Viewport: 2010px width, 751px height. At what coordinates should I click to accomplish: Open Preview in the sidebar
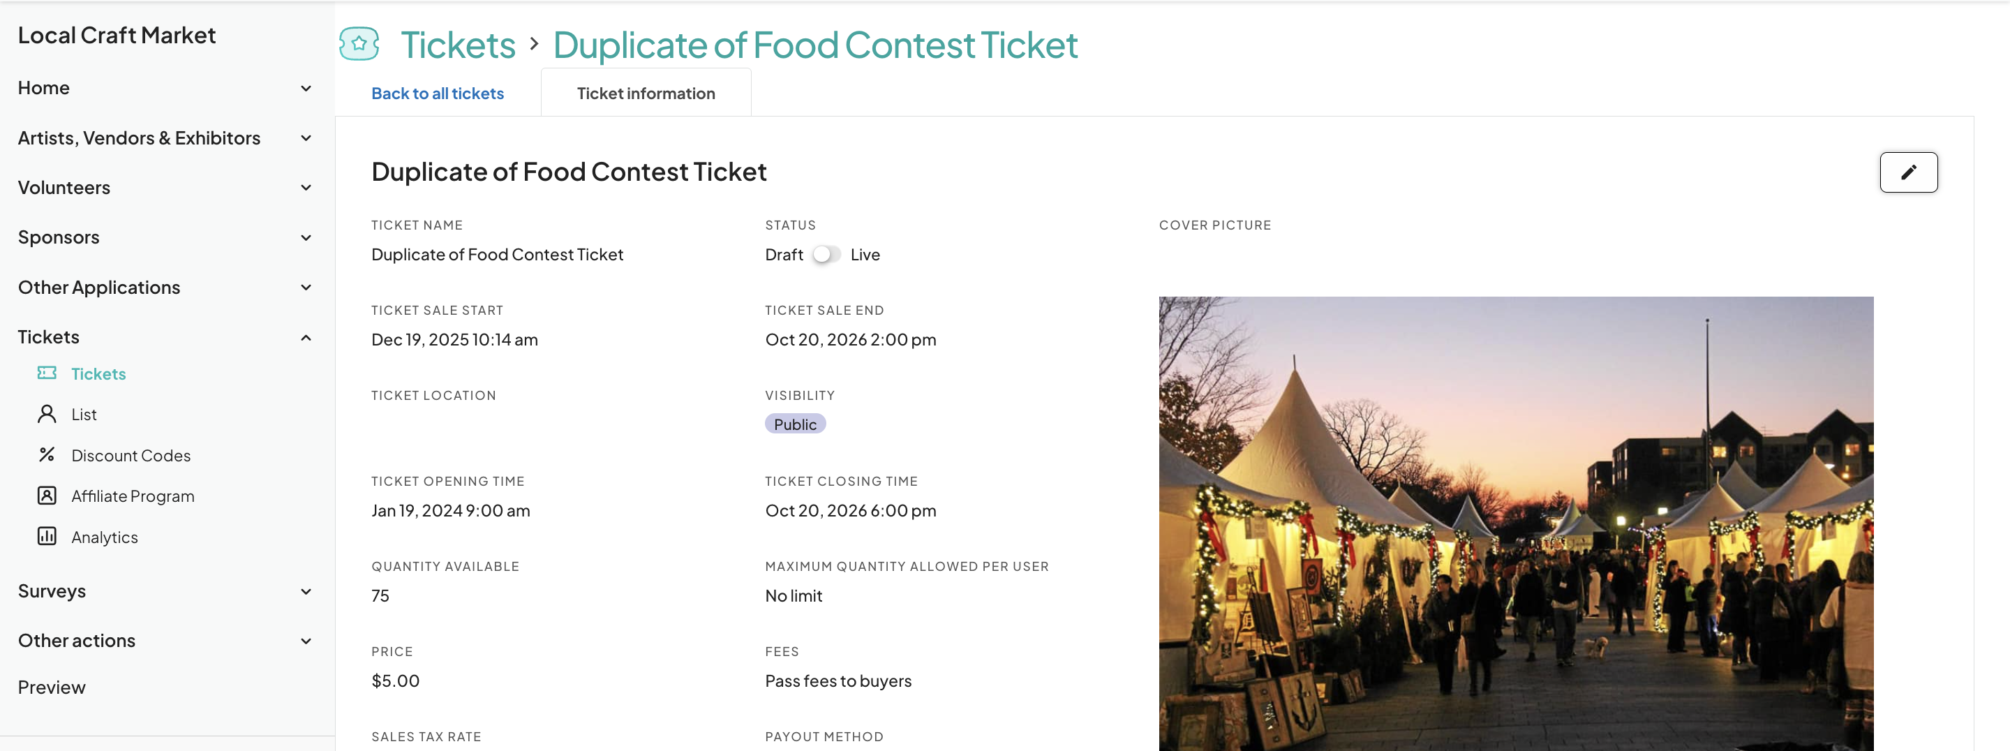[x=52, y=687]
